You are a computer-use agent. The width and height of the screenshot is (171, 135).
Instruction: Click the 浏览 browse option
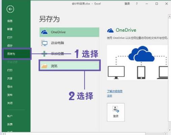[x=70, y=66]
